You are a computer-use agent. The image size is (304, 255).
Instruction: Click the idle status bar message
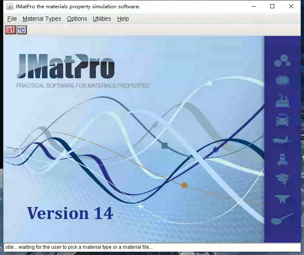pyautogui.click(x=79, y=247)
